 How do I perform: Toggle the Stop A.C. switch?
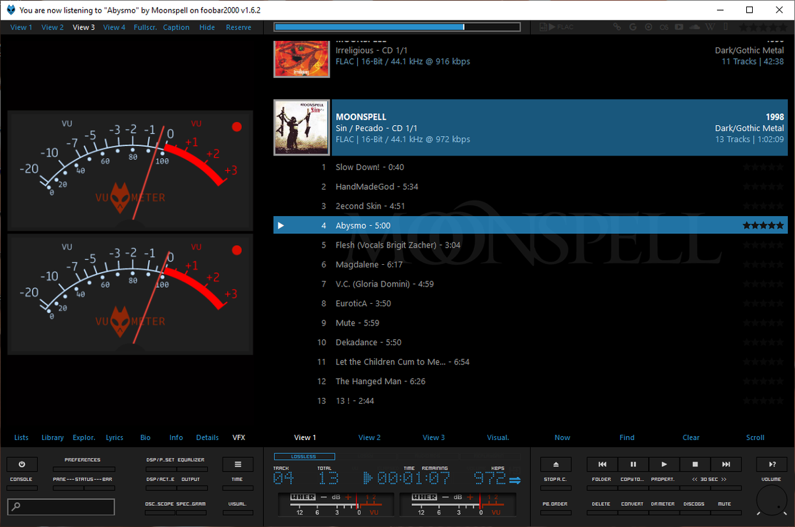tap(556, 488)
